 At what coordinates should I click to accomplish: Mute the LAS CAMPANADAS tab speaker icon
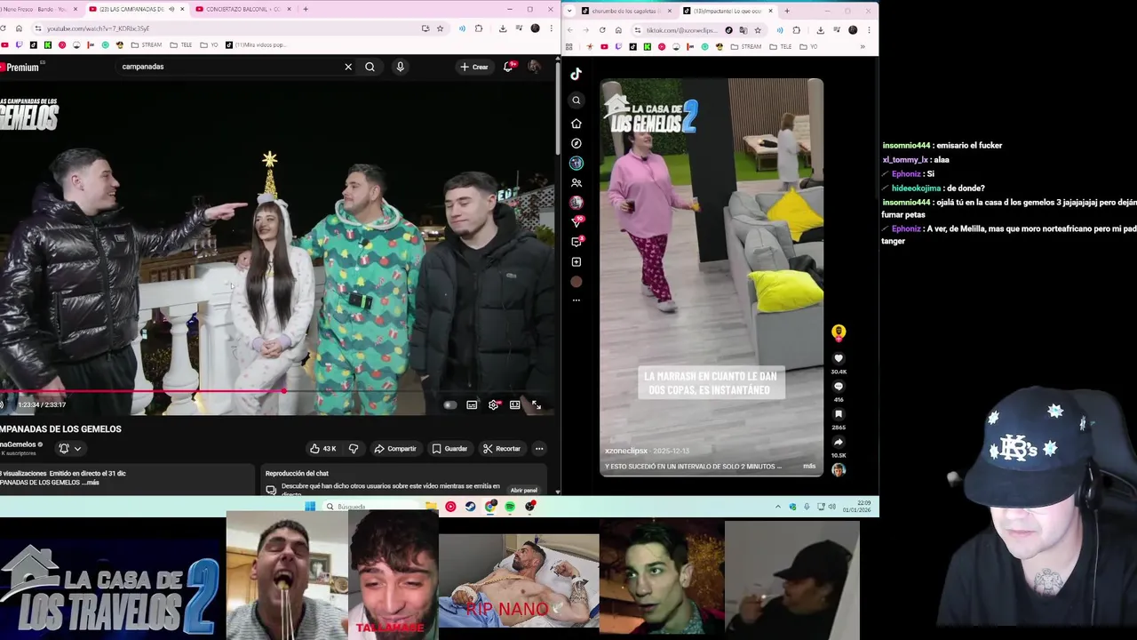(x=172, y=9)
